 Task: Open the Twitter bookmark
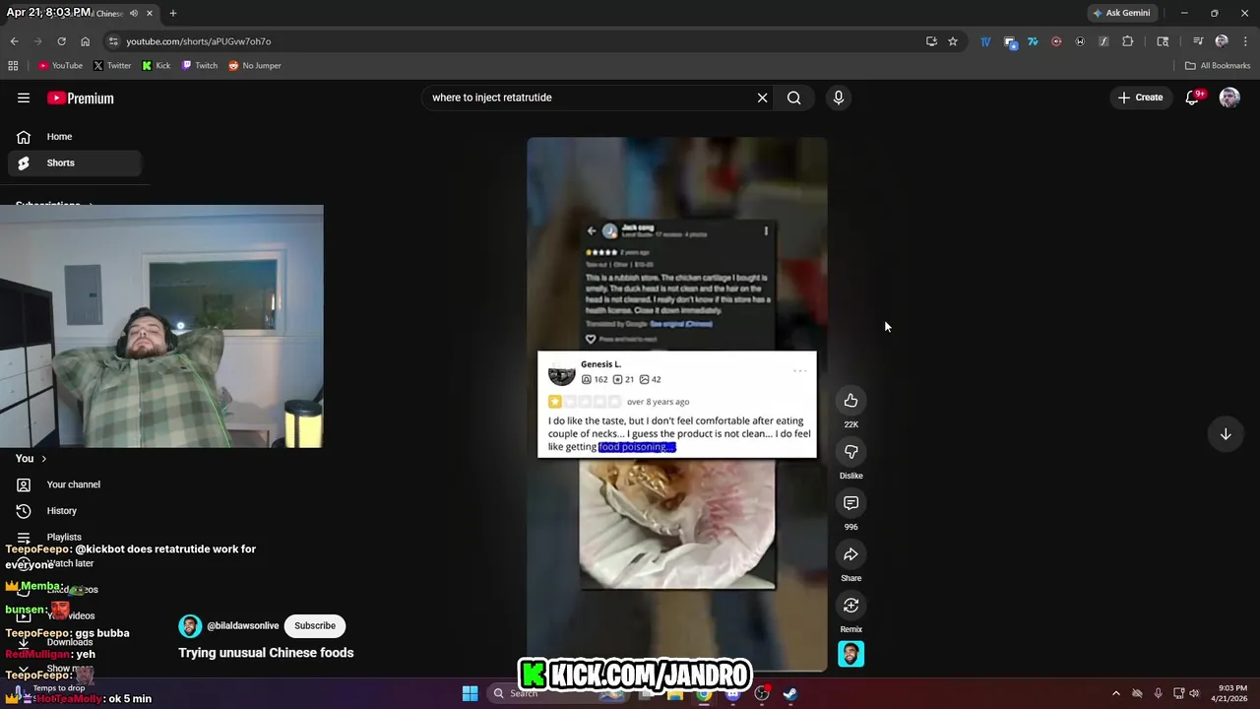click(112, 66)
